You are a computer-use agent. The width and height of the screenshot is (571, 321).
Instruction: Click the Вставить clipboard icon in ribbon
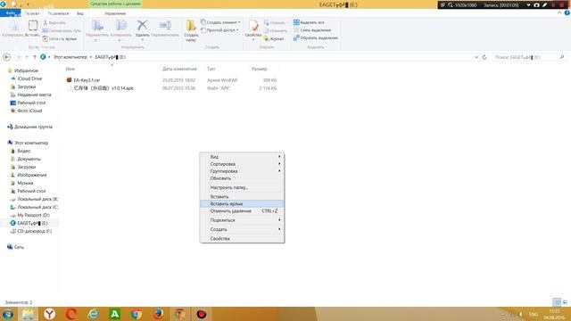(33, 26)
